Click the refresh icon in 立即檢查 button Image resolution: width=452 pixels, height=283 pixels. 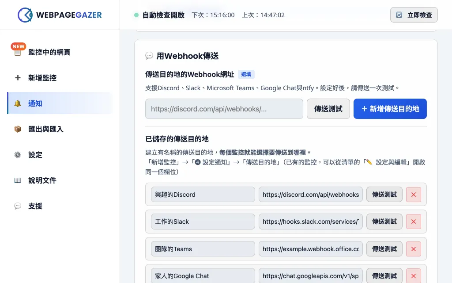point(399,15)
